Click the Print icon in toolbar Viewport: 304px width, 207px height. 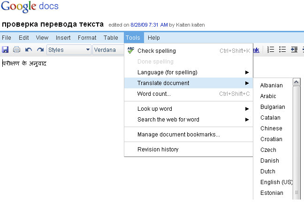coord(16,50)
